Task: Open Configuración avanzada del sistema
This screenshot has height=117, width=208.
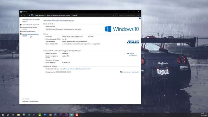Action: coord(30,35)
